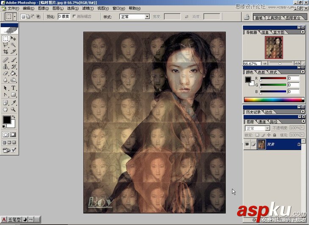
Task: Open the 样式 style dropdown
Action: pyautogui.click(x=135, y=17)
